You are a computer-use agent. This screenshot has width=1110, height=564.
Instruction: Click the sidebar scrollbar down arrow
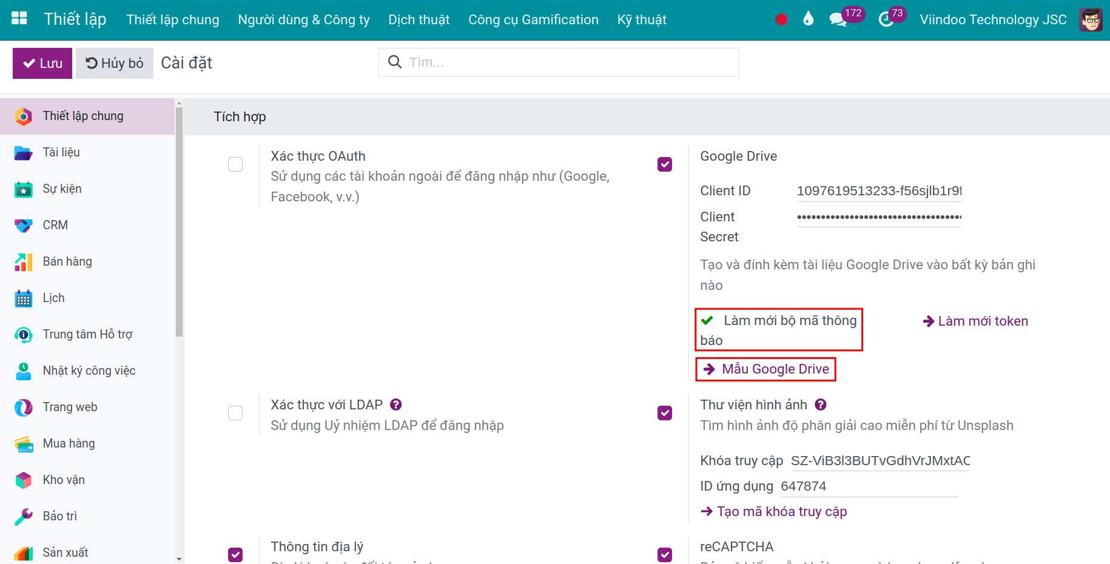point(179,559)
